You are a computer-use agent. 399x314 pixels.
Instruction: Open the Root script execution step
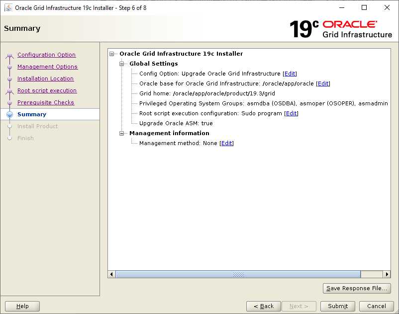pos(47,90)
